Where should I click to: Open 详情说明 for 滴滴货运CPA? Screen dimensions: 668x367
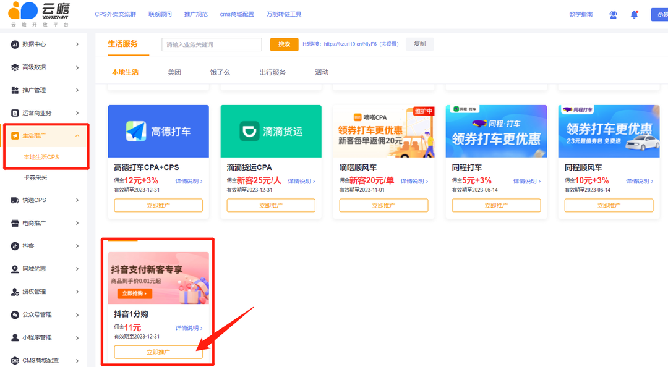tap(301, 182)
